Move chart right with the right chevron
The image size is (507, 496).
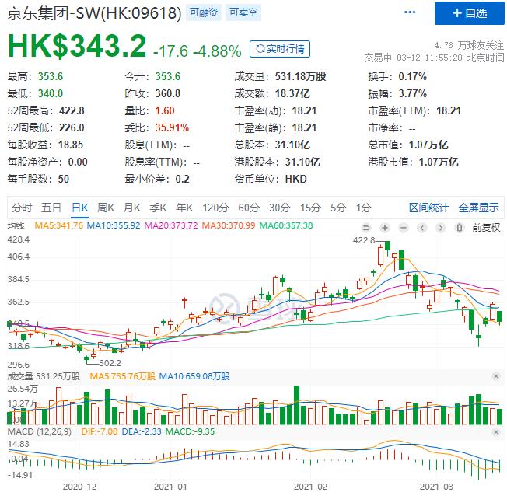[440, 228]
